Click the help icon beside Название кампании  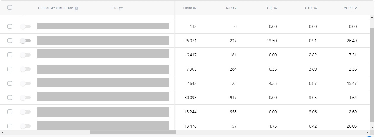coord(77,8)
